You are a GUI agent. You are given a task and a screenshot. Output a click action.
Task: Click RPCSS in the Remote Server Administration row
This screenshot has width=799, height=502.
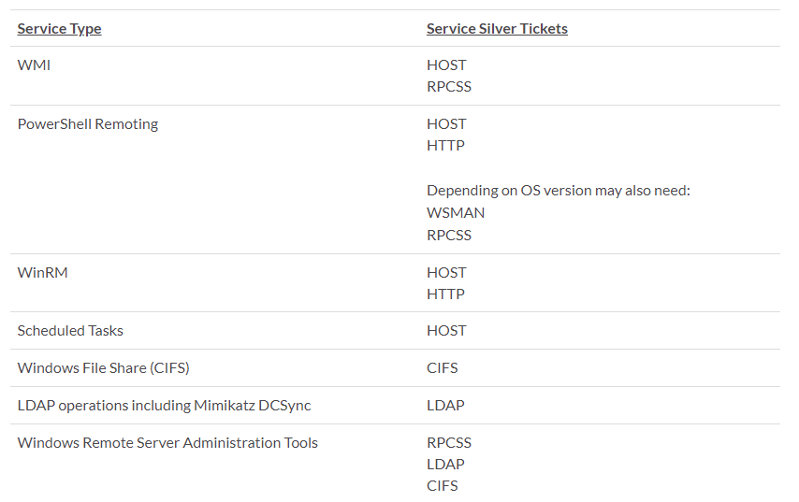[x=449, y=442]
